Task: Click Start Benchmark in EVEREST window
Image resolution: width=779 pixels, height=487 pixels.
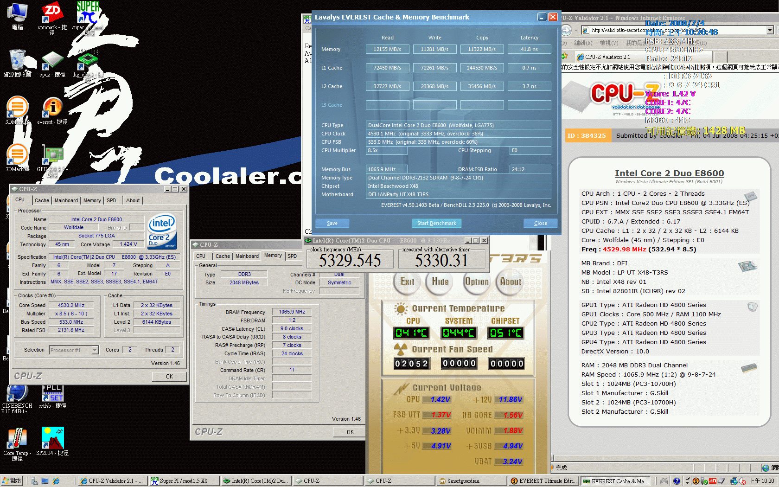Action: coord(436,223)
